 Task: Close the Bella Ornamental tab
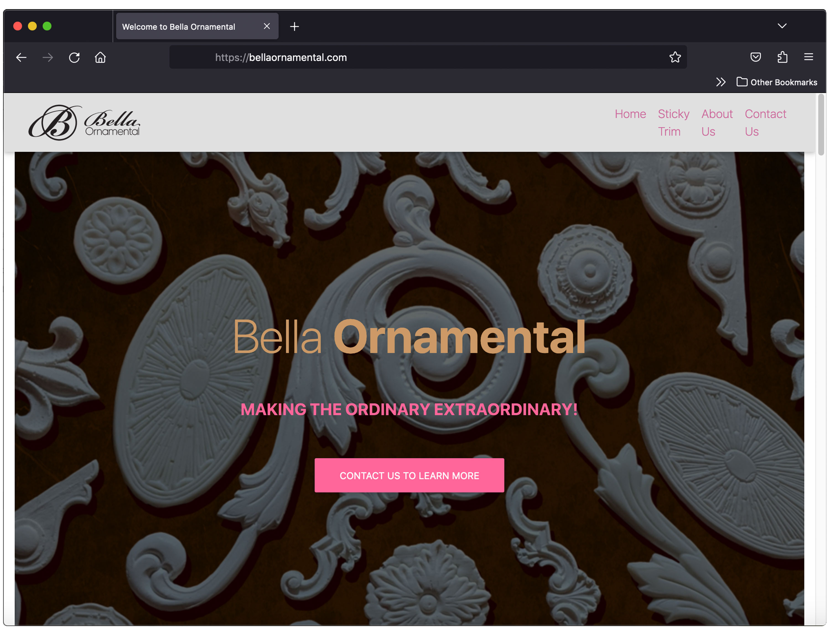click(x=267, y=26)
